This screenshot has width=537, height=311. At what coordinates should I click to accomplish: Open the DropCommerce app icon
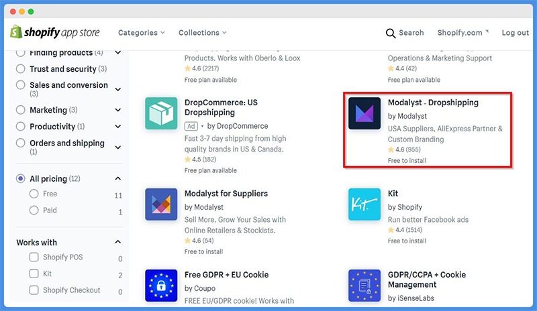click(x=161, y=113)
